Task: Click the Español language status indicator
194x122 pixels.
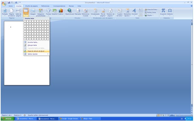Action: [38, 115]
